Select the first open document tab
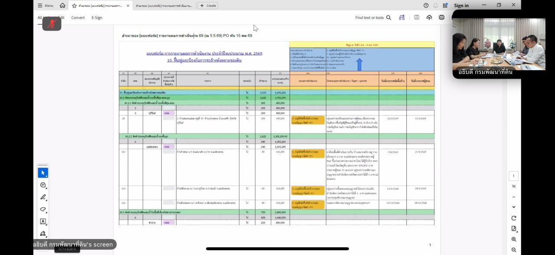 click(x=101, y=6)
